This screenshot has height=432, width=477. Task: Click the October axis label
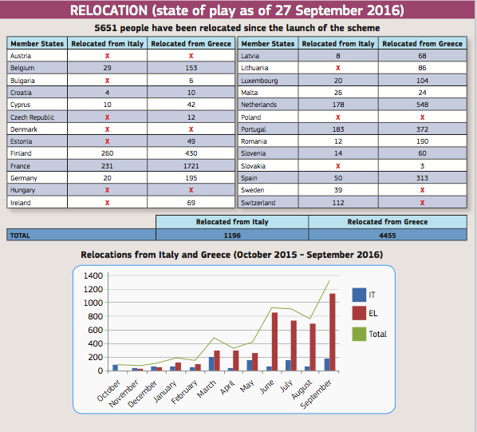tap(108, 390)
